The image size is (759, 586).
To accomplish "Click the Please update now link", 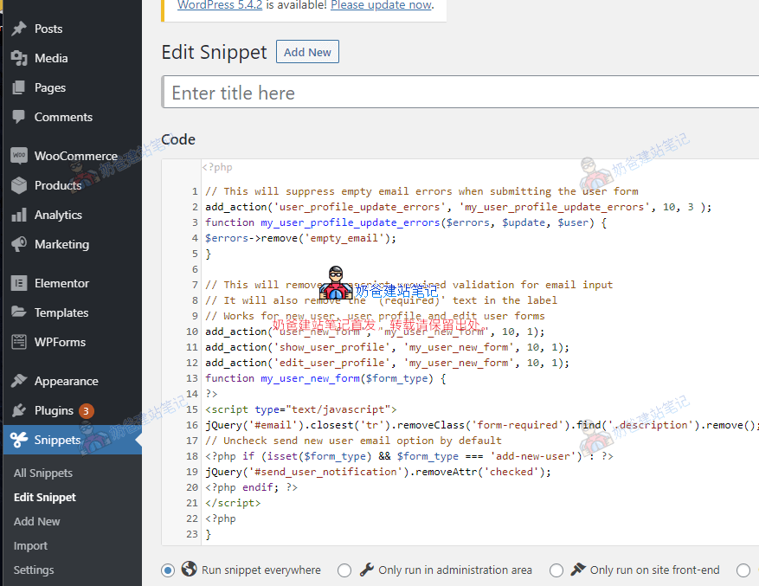I will click(x=381, y=5).
